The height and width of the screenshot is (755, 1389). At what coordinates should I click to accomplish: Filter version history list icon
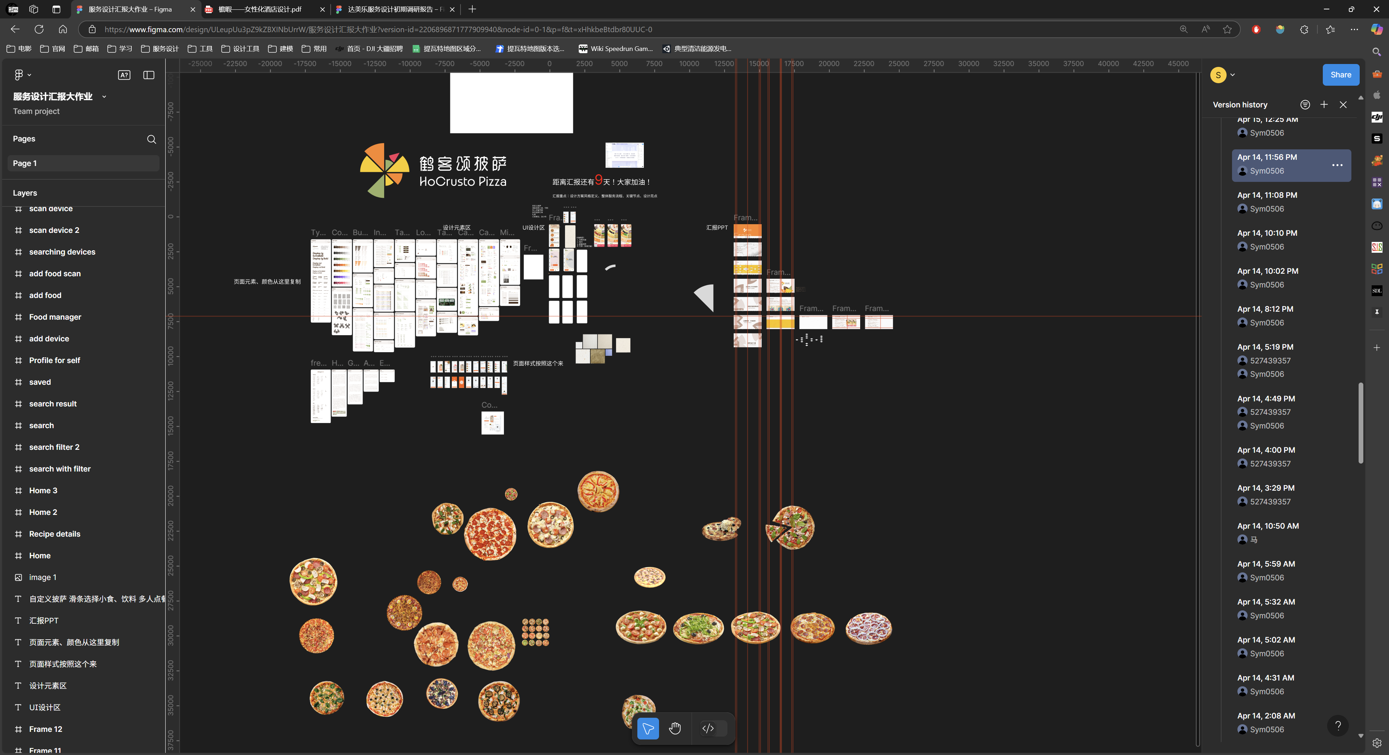tap(1305, 104)
